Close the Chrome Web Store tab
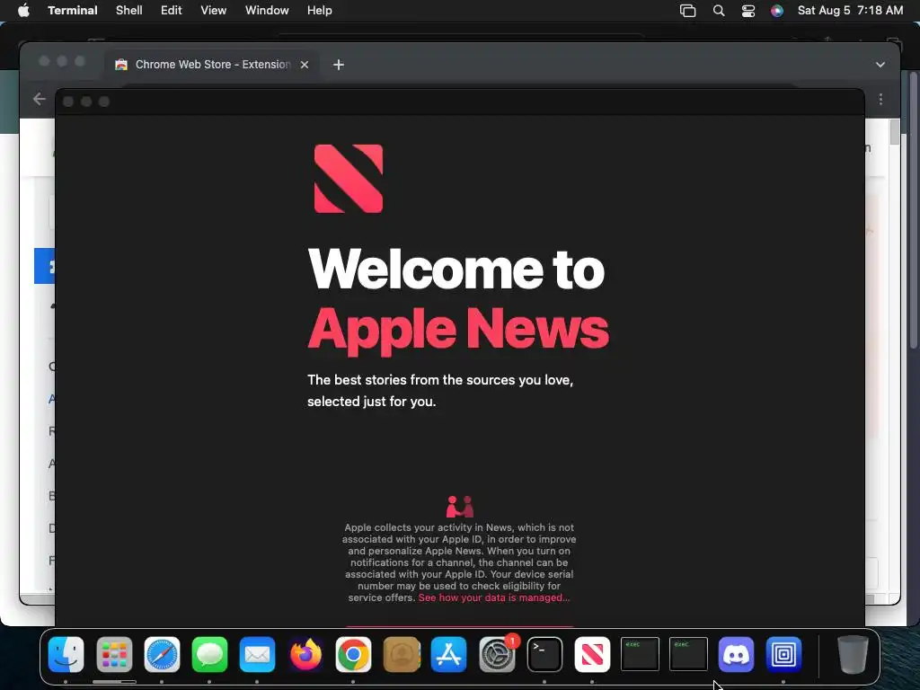920x690 pixels. (x=305, y=65)
